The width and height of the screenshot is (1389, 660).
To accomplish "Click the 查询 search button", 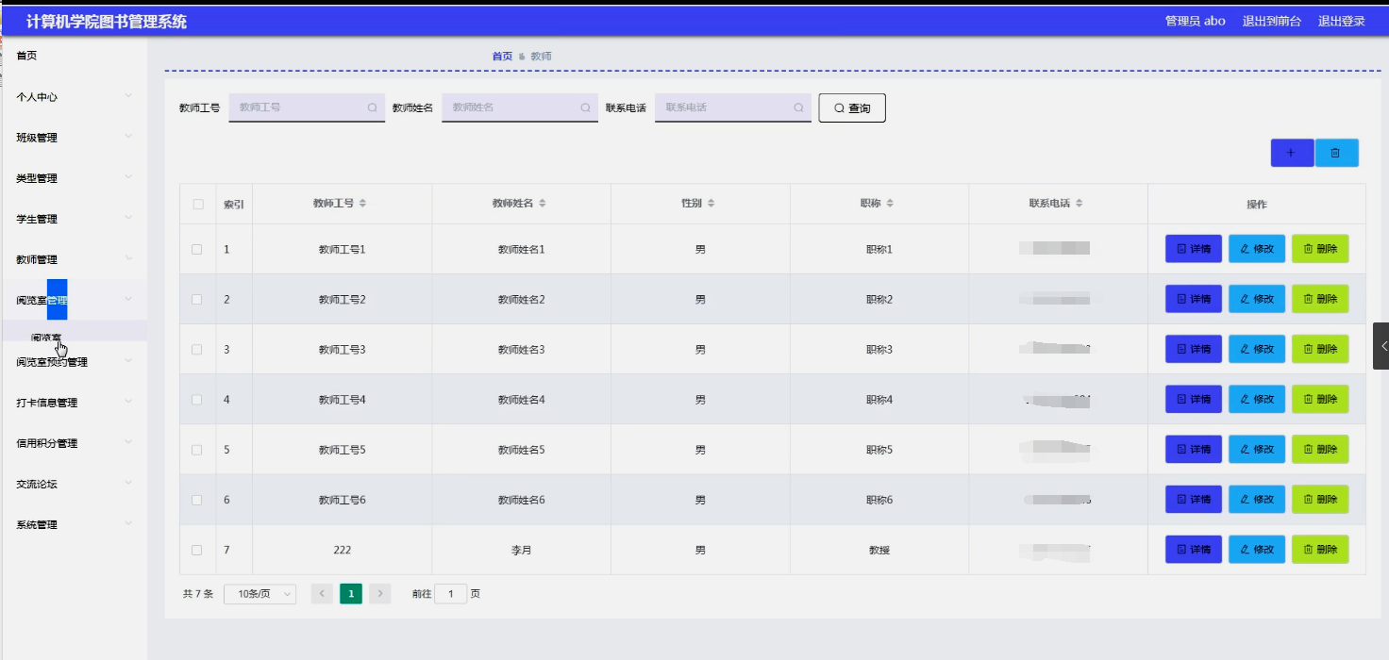I will click(852, 108).
